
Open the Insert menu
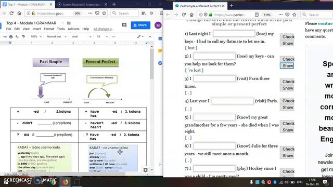(x=36, y=29)
